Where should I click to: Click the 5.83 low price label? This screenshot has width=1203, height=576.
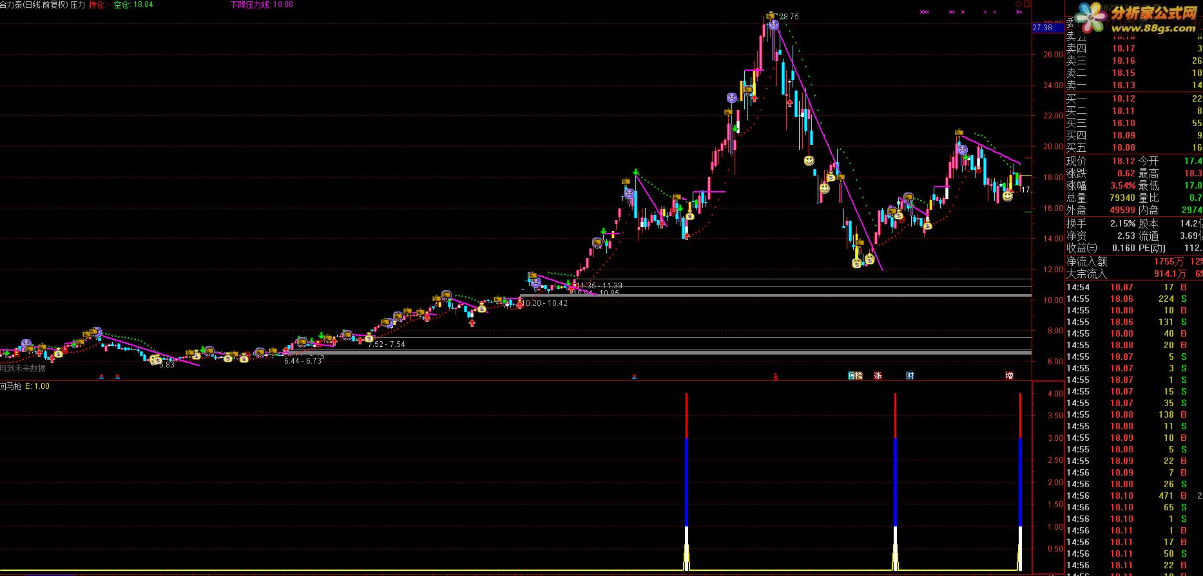point(167,365)
